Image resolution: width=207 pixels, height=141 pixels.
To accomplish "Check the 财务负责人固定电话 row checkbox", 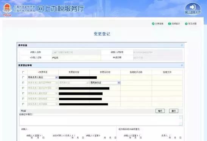I will [x=23, y=93].
